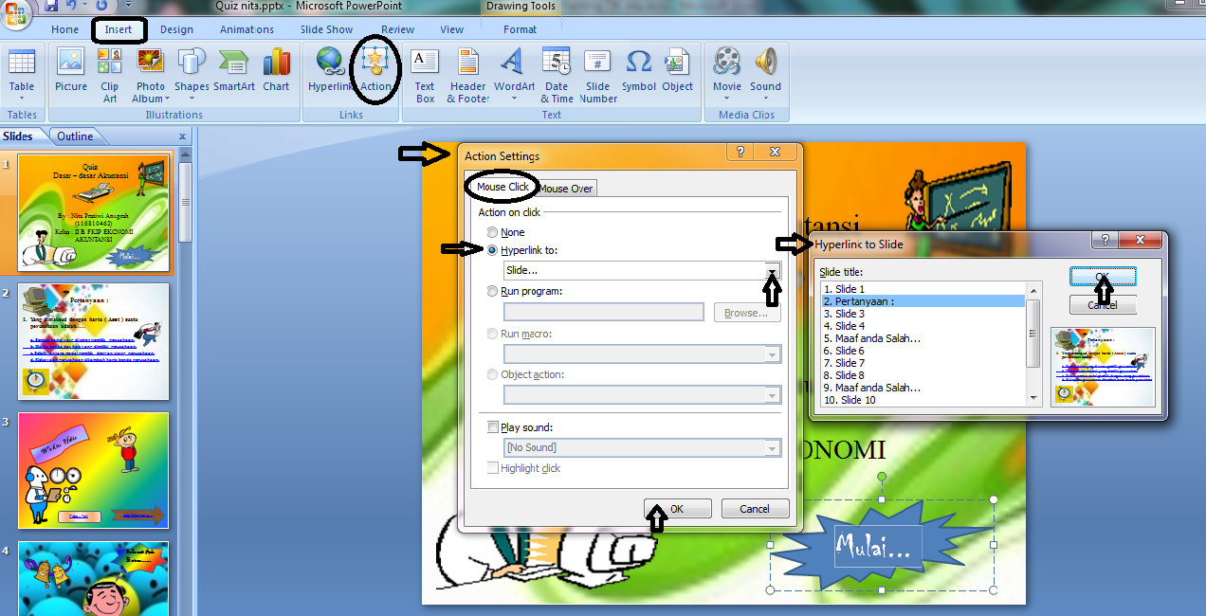Select slide 2 thumbnail in Slides pane
This screenshot has height=616, width=1206.
click(x=94, y=341)
